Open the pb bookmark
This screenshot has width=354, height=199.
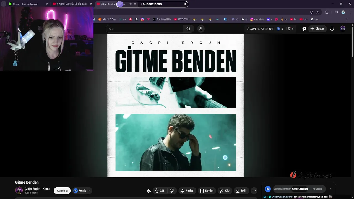[235, 19]
